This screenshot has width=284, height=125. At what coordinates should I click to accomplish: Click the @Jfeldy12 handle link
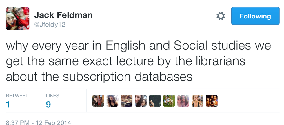point(50,25)
